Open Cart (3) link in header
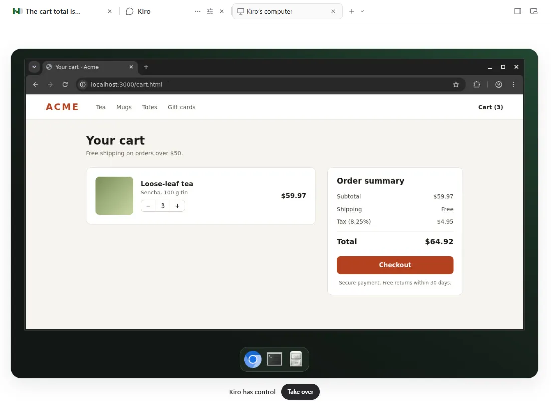Image resolution: width=551 pixels, height=408 pixels. tap(490, 107)
